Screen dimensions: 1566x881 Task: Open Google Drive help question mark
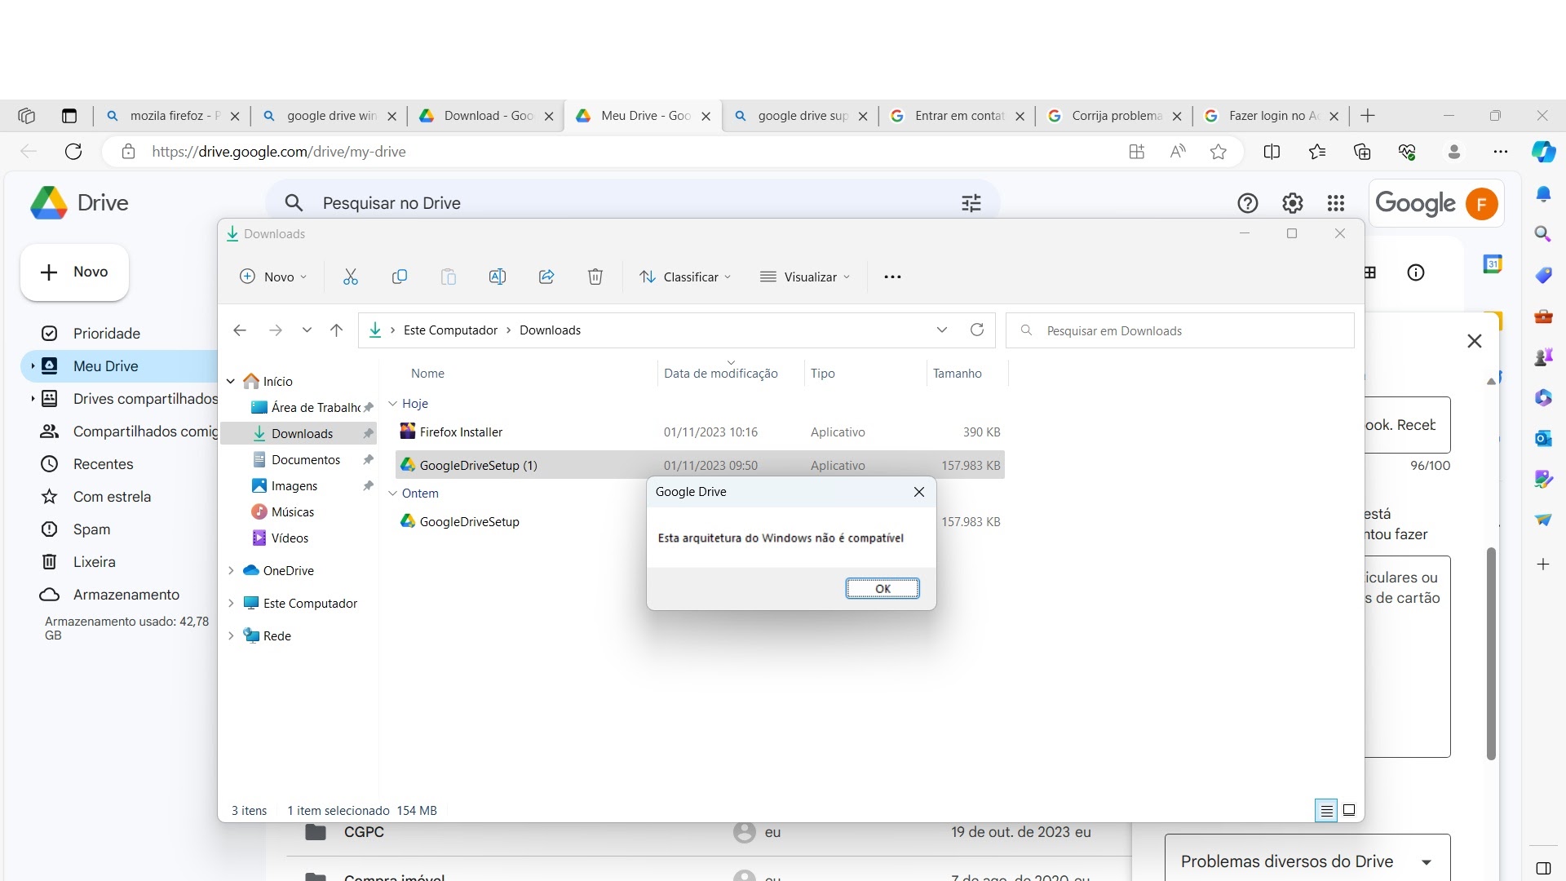click(x=1248, y=203)
